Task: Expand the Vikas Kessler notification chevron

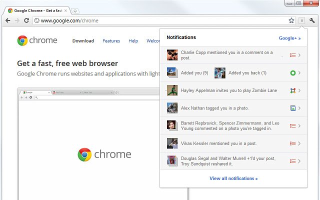Action: coord(299,143)
